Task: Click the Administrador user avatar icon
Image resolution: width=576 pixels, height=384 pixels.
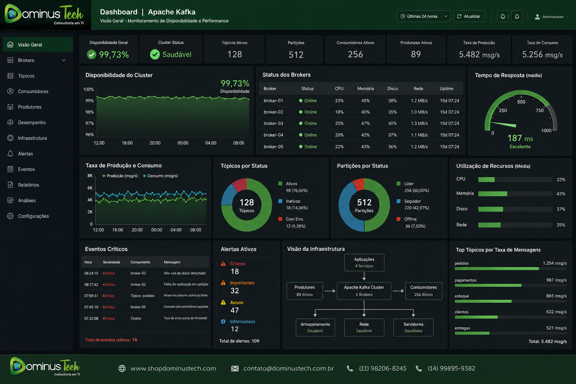Action: [x=537, y=17]
